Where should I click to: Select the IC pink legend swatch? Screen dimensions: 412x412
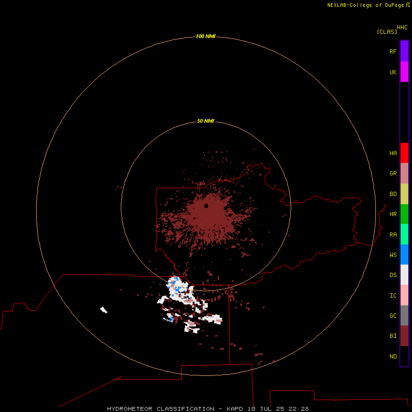404,295
